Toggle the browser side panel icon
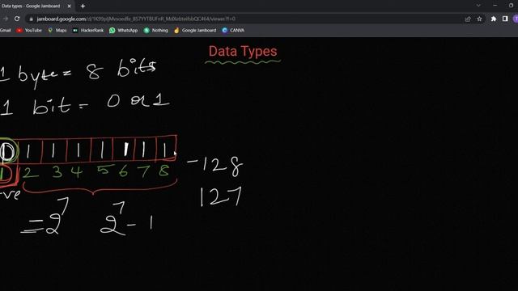Viewport: 518px width, 291px height. (x=505, y=19)
